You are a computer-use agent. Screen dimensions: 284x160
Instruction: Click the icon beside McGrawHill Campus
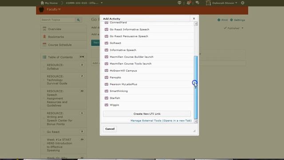coord(106,71)
